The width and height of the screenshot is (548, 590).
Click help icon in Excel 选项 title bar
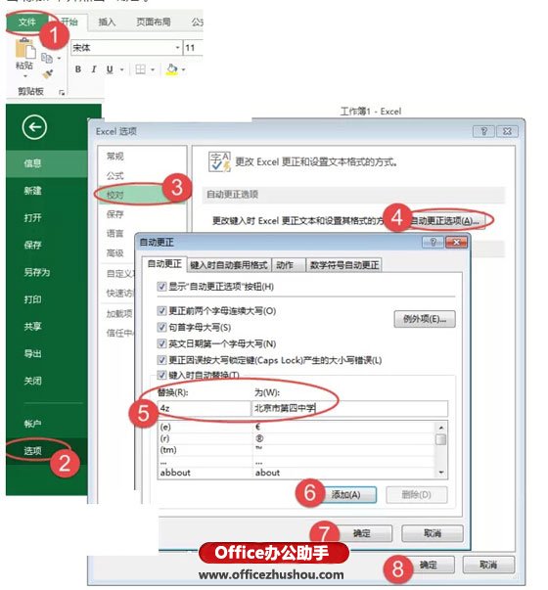(483, 131)
